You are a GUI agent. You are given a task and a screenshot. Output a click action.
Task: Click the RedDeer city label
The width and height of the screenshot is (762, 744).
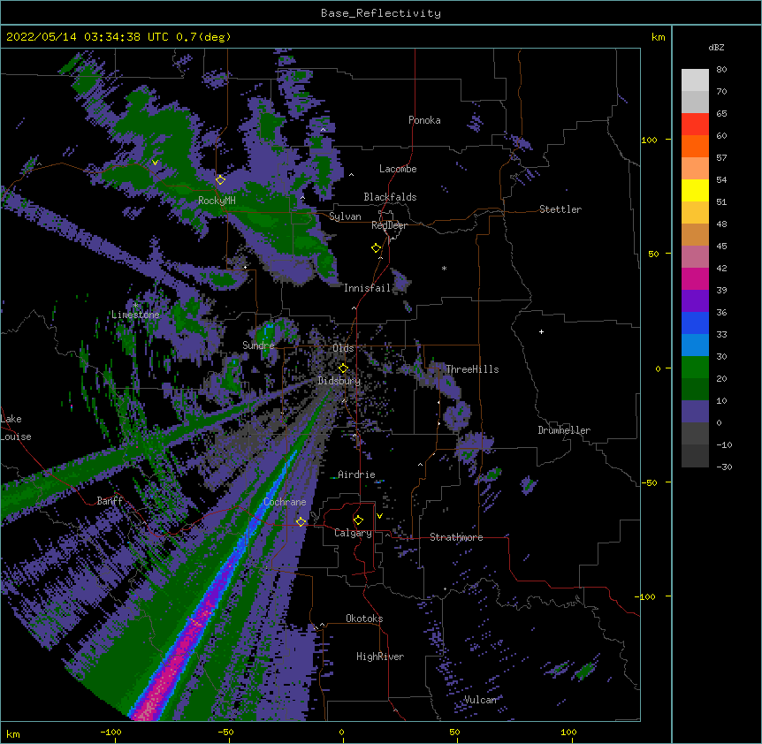tap(389, 225)
